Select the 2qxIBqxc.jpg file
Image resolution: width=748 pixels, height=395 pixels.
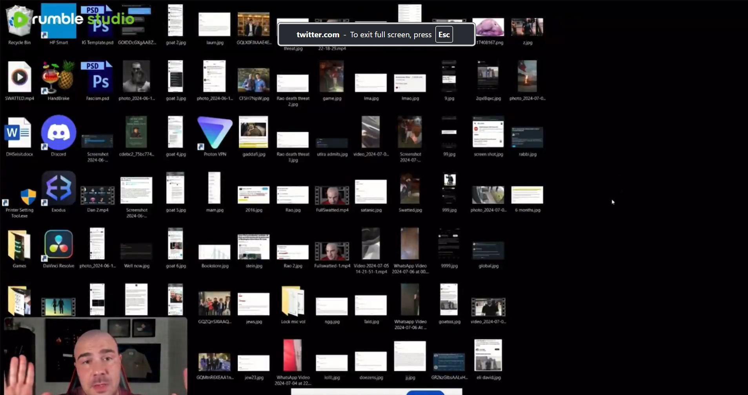pos(488,80)
